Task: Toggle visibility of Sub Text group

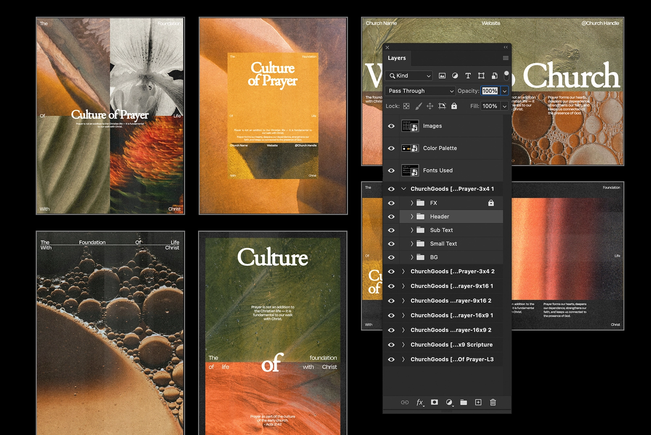Action: [391, 230]
